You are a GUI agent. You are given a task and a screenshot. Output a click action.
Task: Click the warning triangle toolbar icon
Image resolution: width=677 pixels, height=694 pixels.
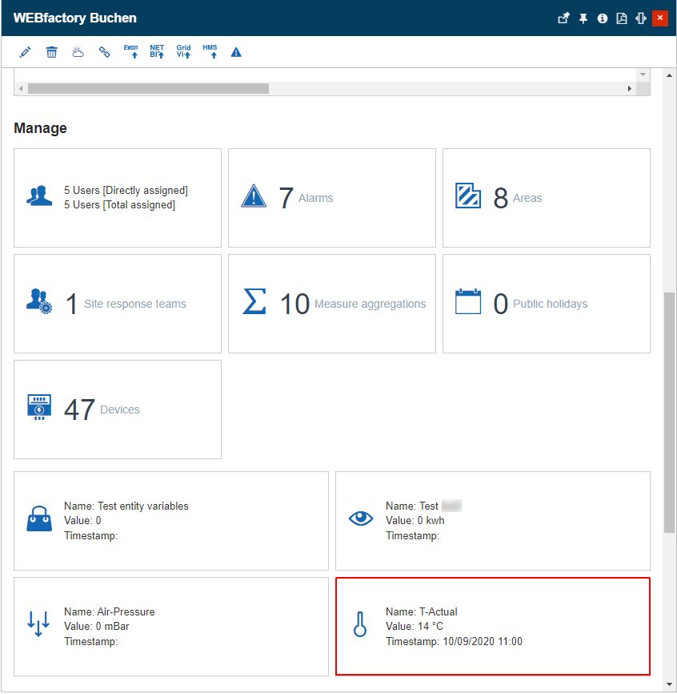236,52
